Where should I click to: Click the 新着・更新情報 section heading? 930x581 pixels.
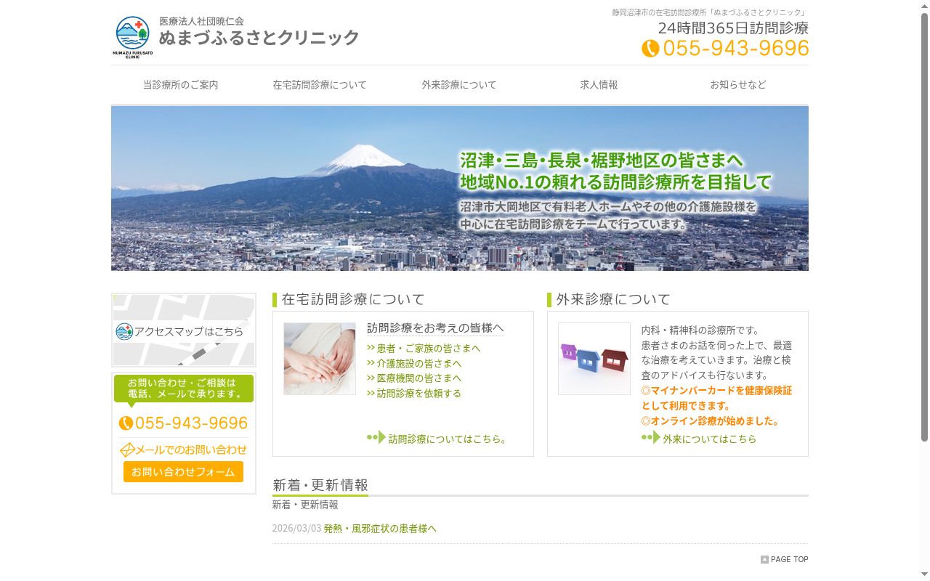tap(320, 485)
